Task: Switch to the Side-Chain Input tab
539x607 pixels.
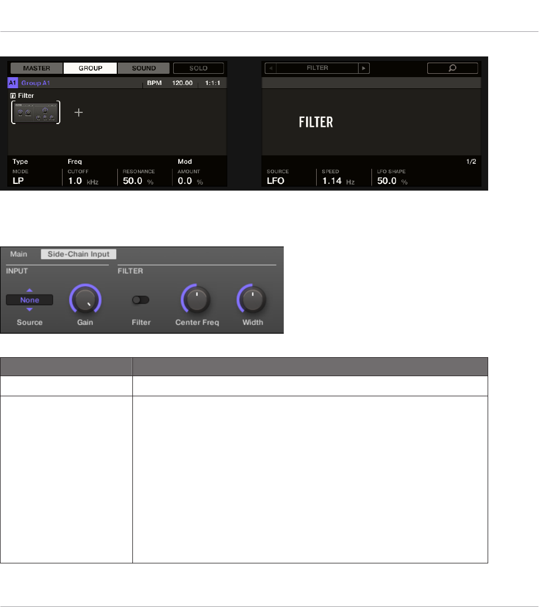Action: pos(79,254)
